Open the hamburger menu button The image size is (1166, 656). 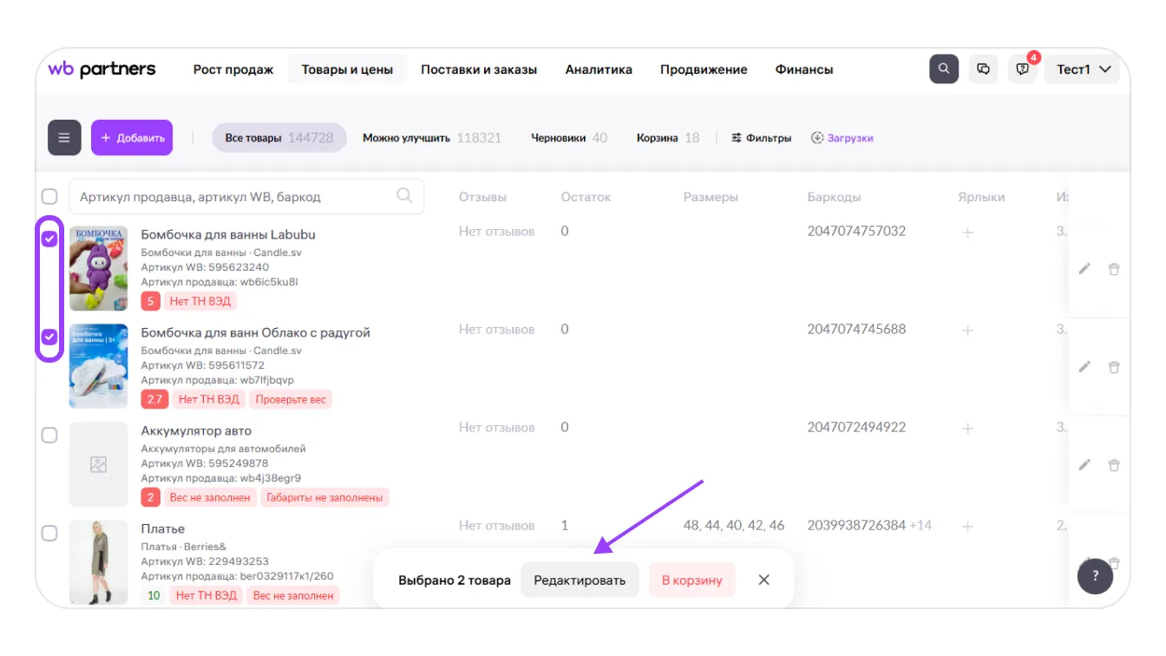[x=64, y=138]
